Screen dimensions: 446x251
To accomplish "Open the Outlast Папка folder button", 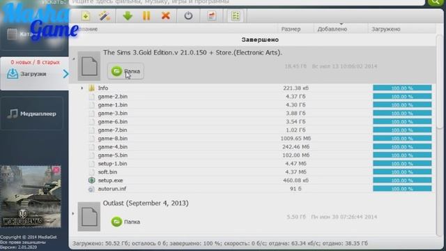I will click(125, 222).
